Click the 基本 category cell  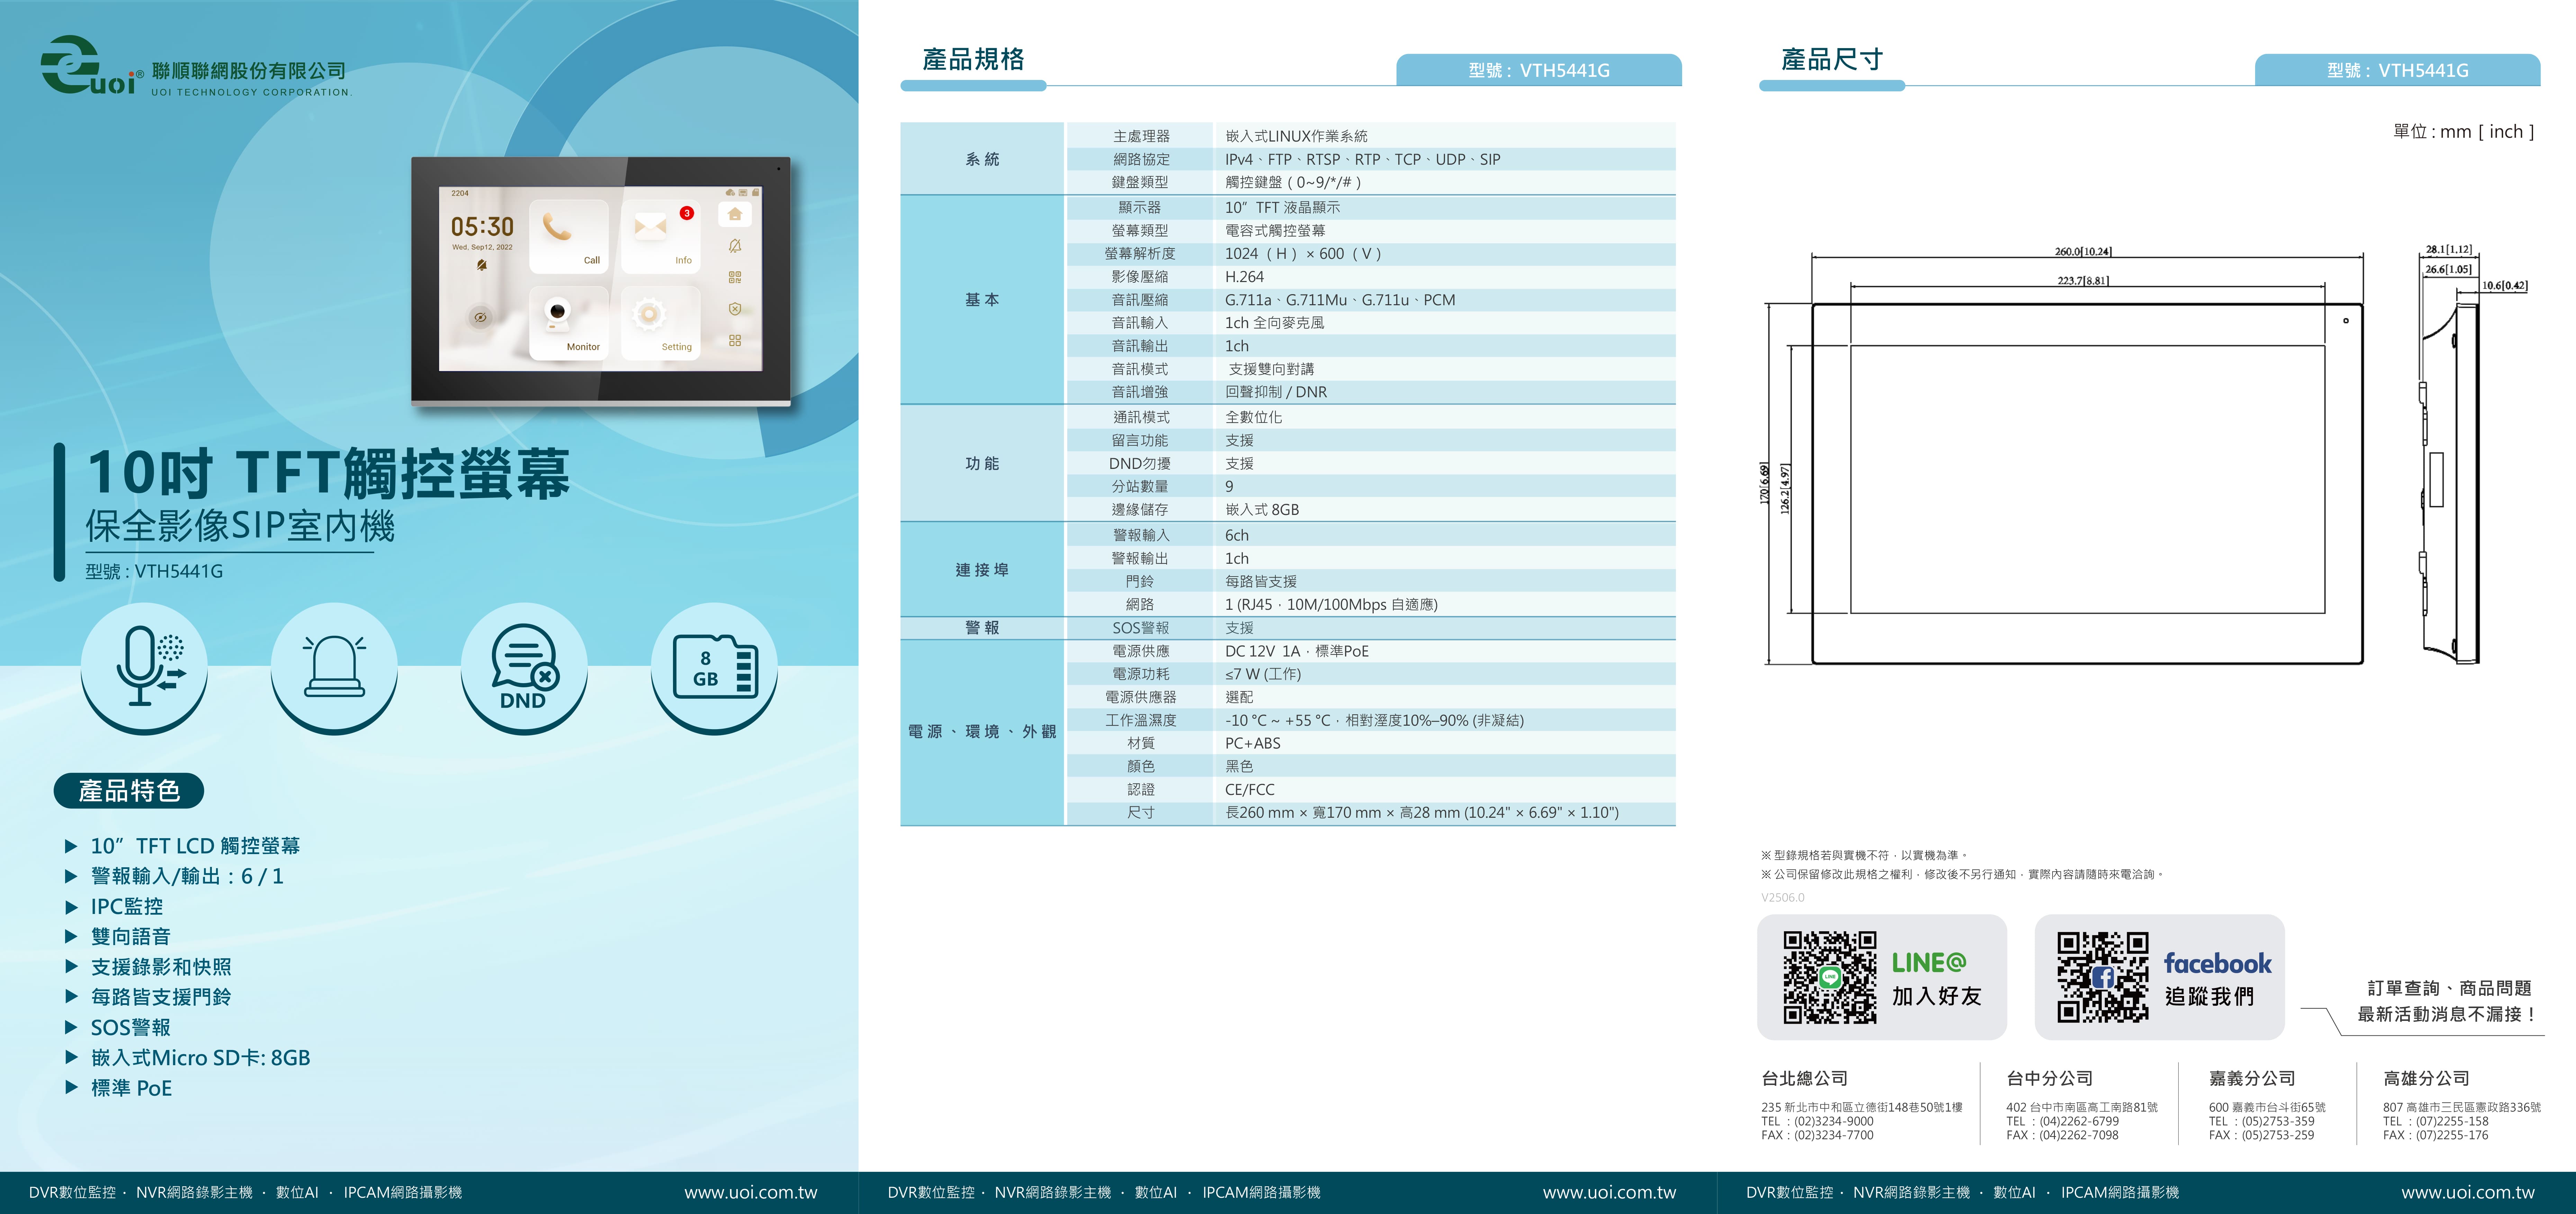click(x=982, y=299)
